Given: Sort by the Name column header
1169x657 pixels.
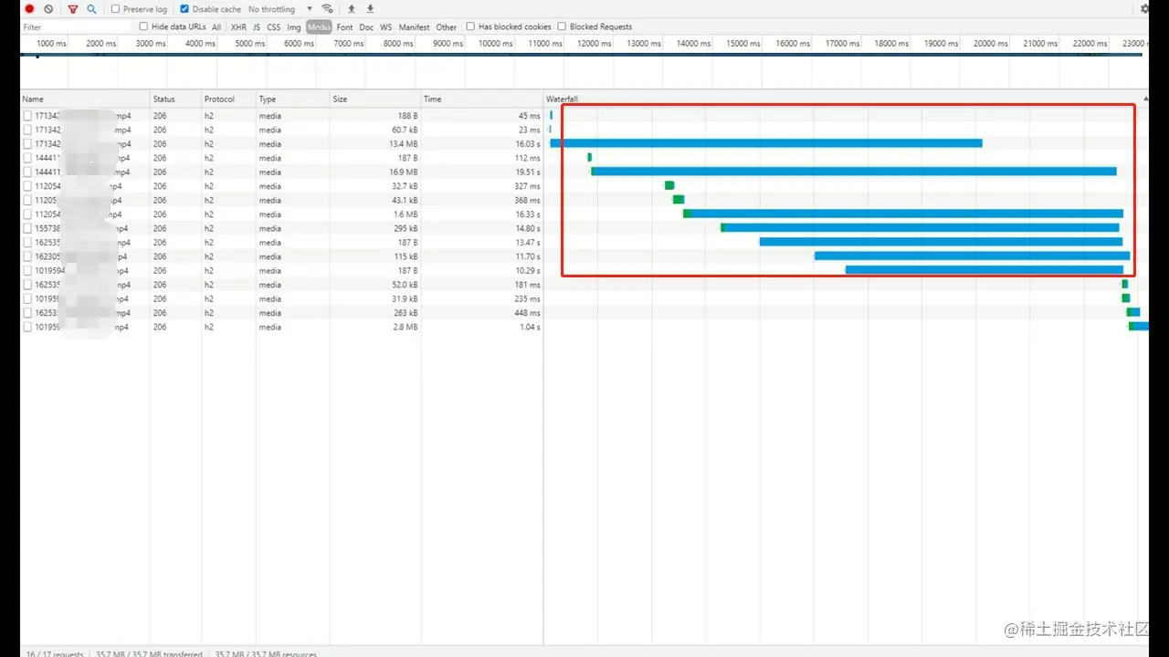Looking at the screenshot, I should tap(85, 99).
